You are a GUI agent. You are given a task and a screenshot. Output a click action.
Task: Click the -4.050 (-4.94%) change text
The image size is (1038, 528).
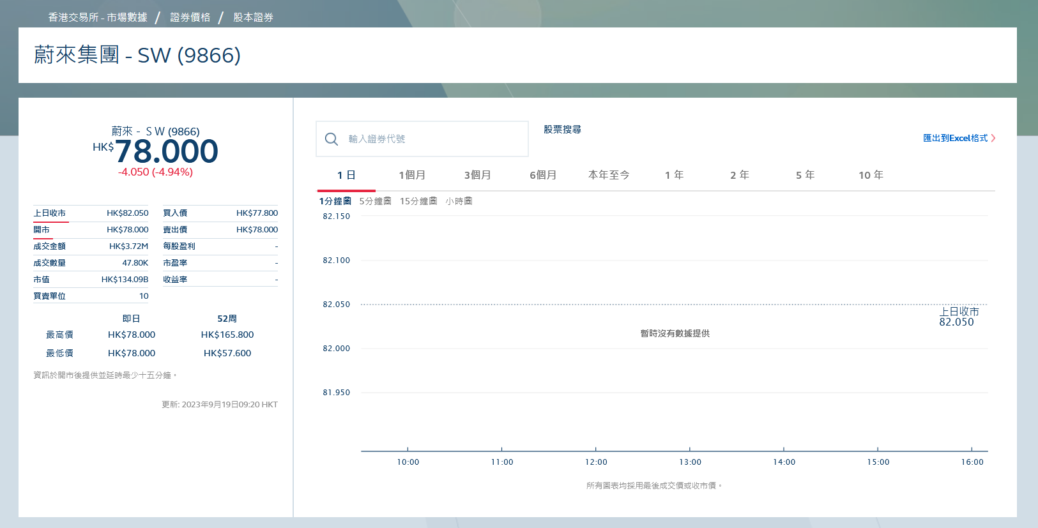coord(155,172)
